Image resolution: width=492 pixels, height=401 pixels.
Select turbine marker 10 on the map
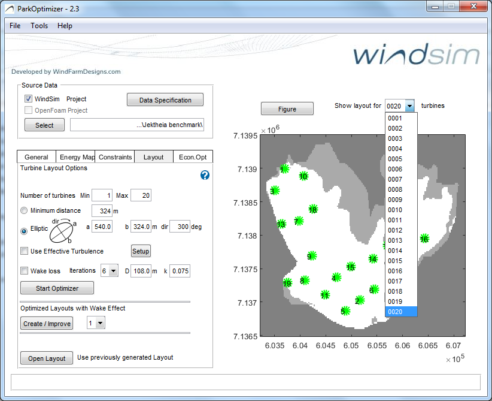click(303, 176)
